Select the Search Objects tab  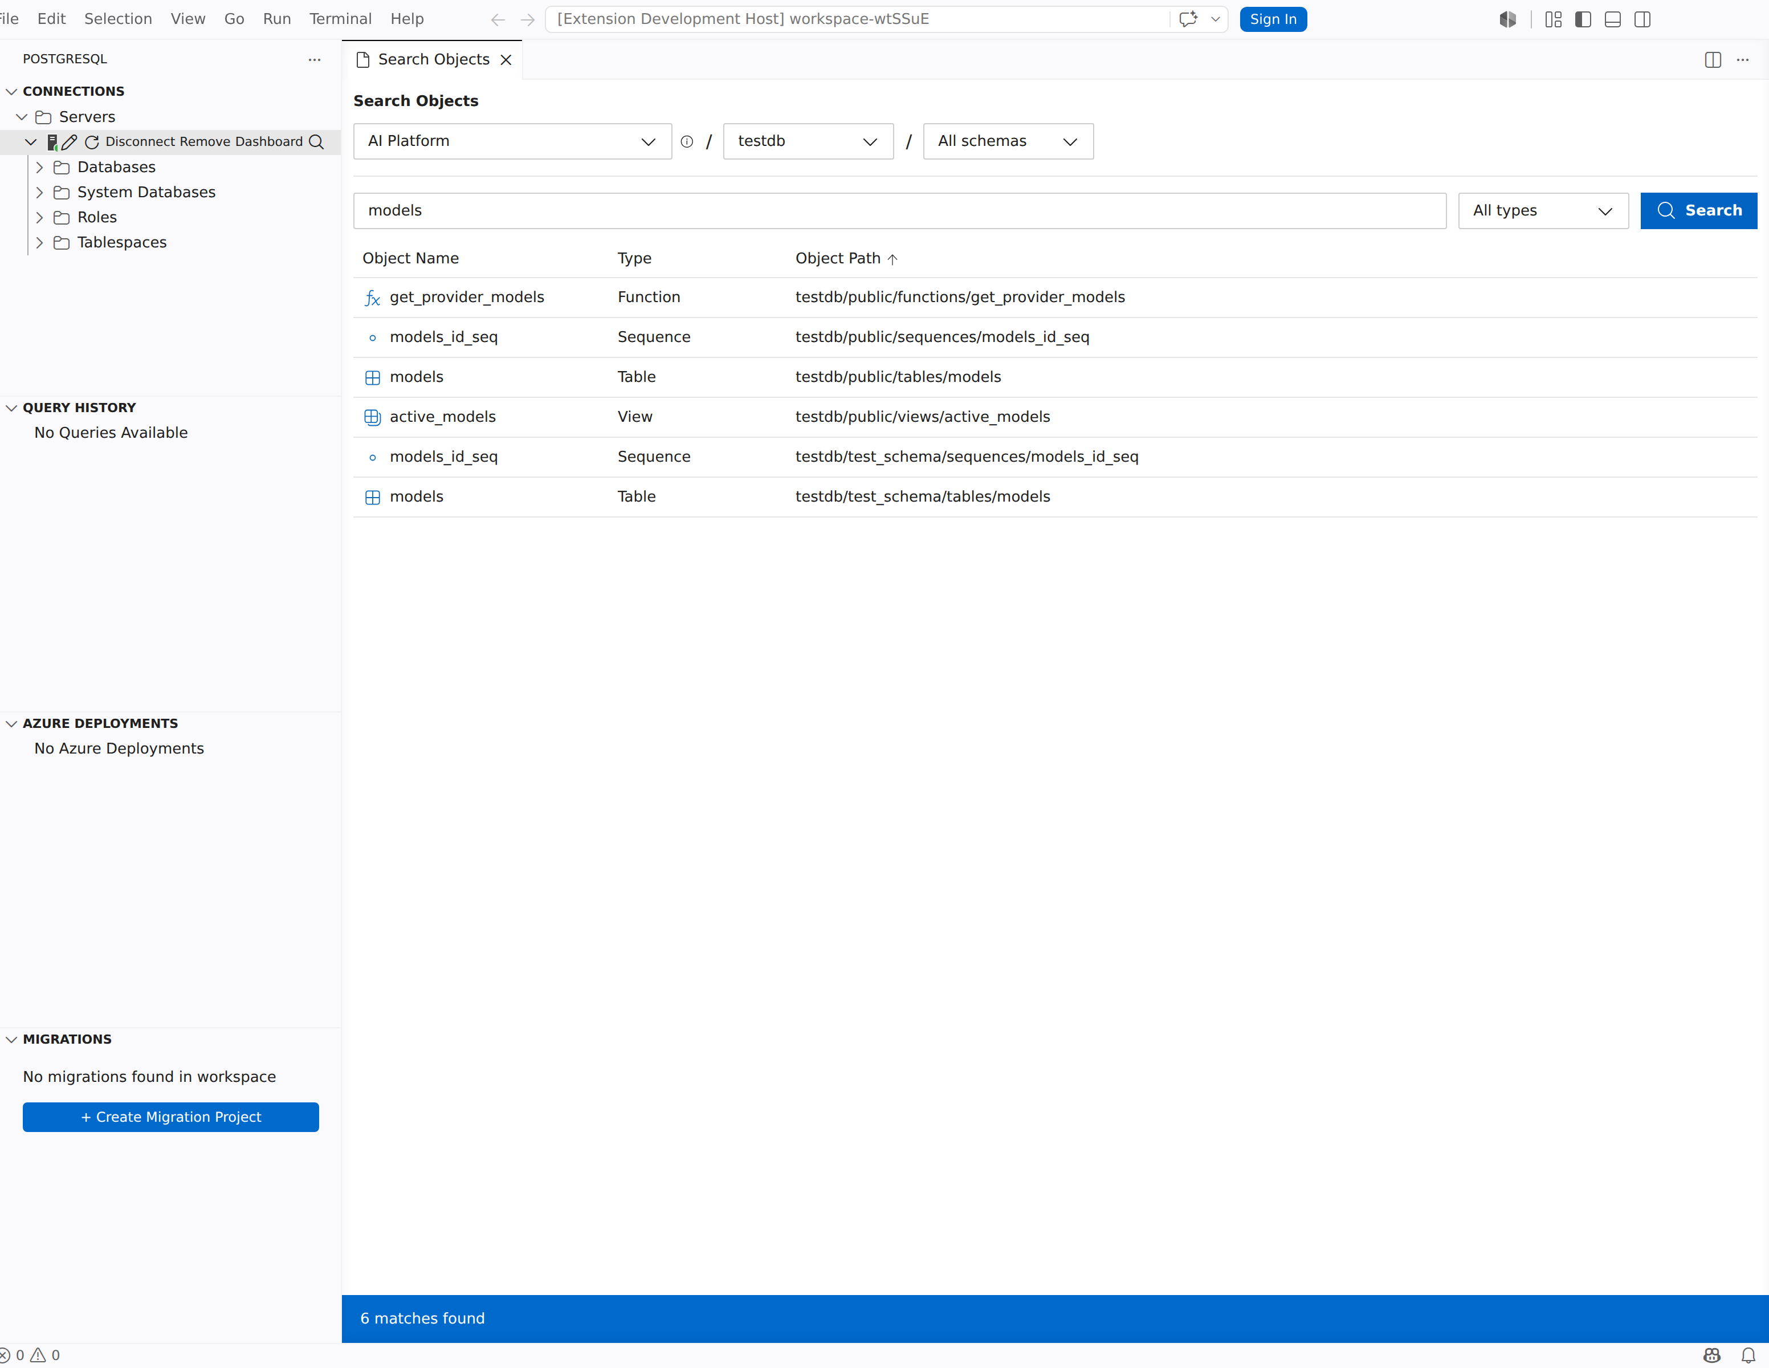[433, 60]
